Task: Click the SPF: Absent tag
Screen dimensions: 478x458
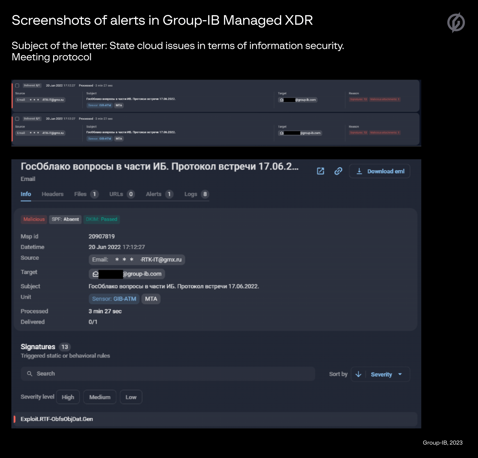Action: (x=65, y=219)
